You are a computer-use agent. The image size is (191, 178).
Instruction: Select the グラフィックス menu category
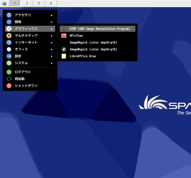[x=30, y=29]
